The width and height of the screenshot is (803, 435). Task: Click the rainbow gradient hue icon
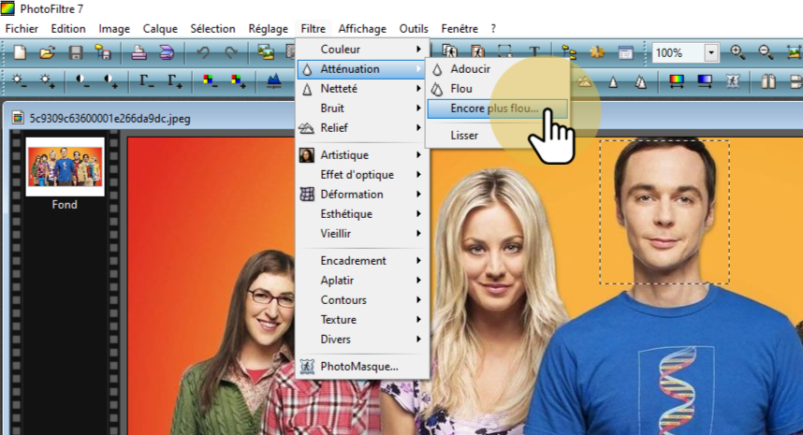click(677, 80)
